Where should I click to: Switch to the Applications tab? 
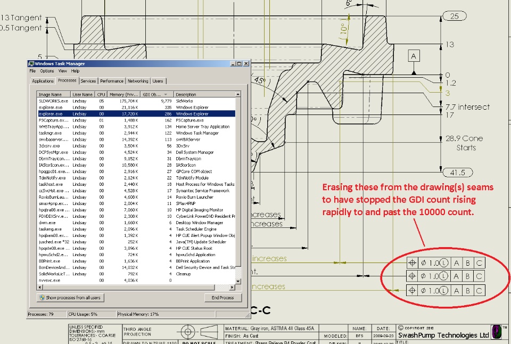43,81
